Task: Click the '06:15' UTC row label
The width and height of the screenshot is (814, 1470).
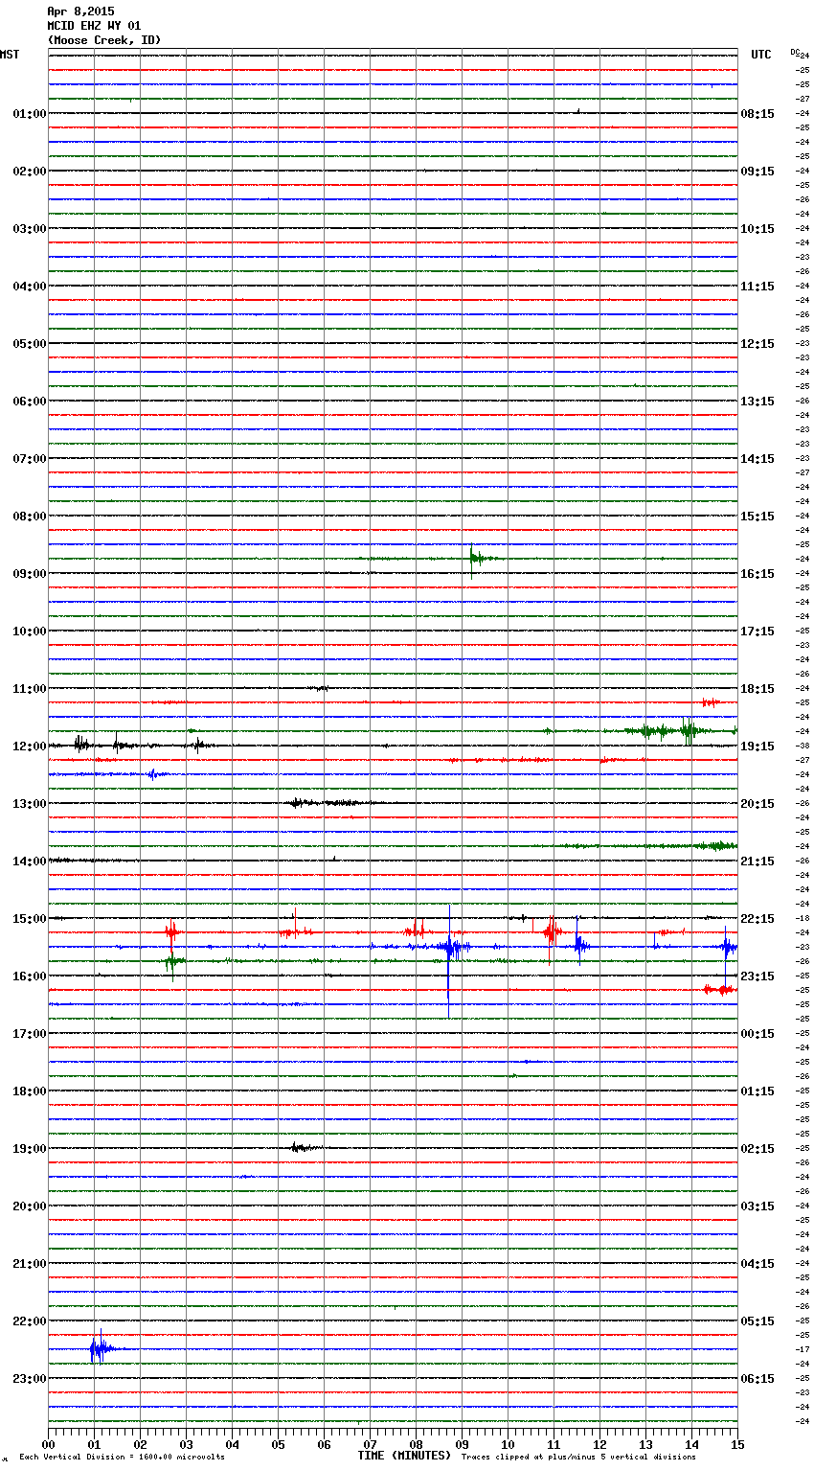Action: [x=757, y=1379]
